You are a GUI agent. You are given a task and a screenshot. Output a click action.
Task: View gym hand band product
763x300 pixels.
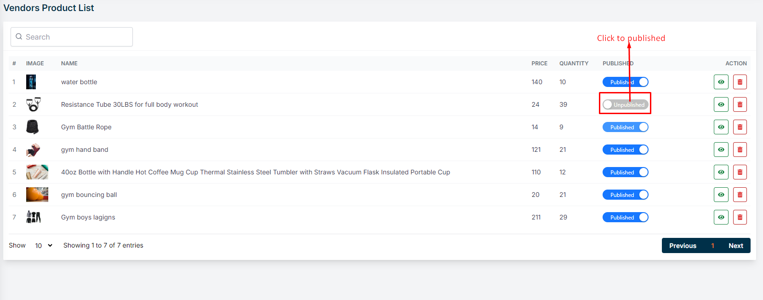pos(721,150)
